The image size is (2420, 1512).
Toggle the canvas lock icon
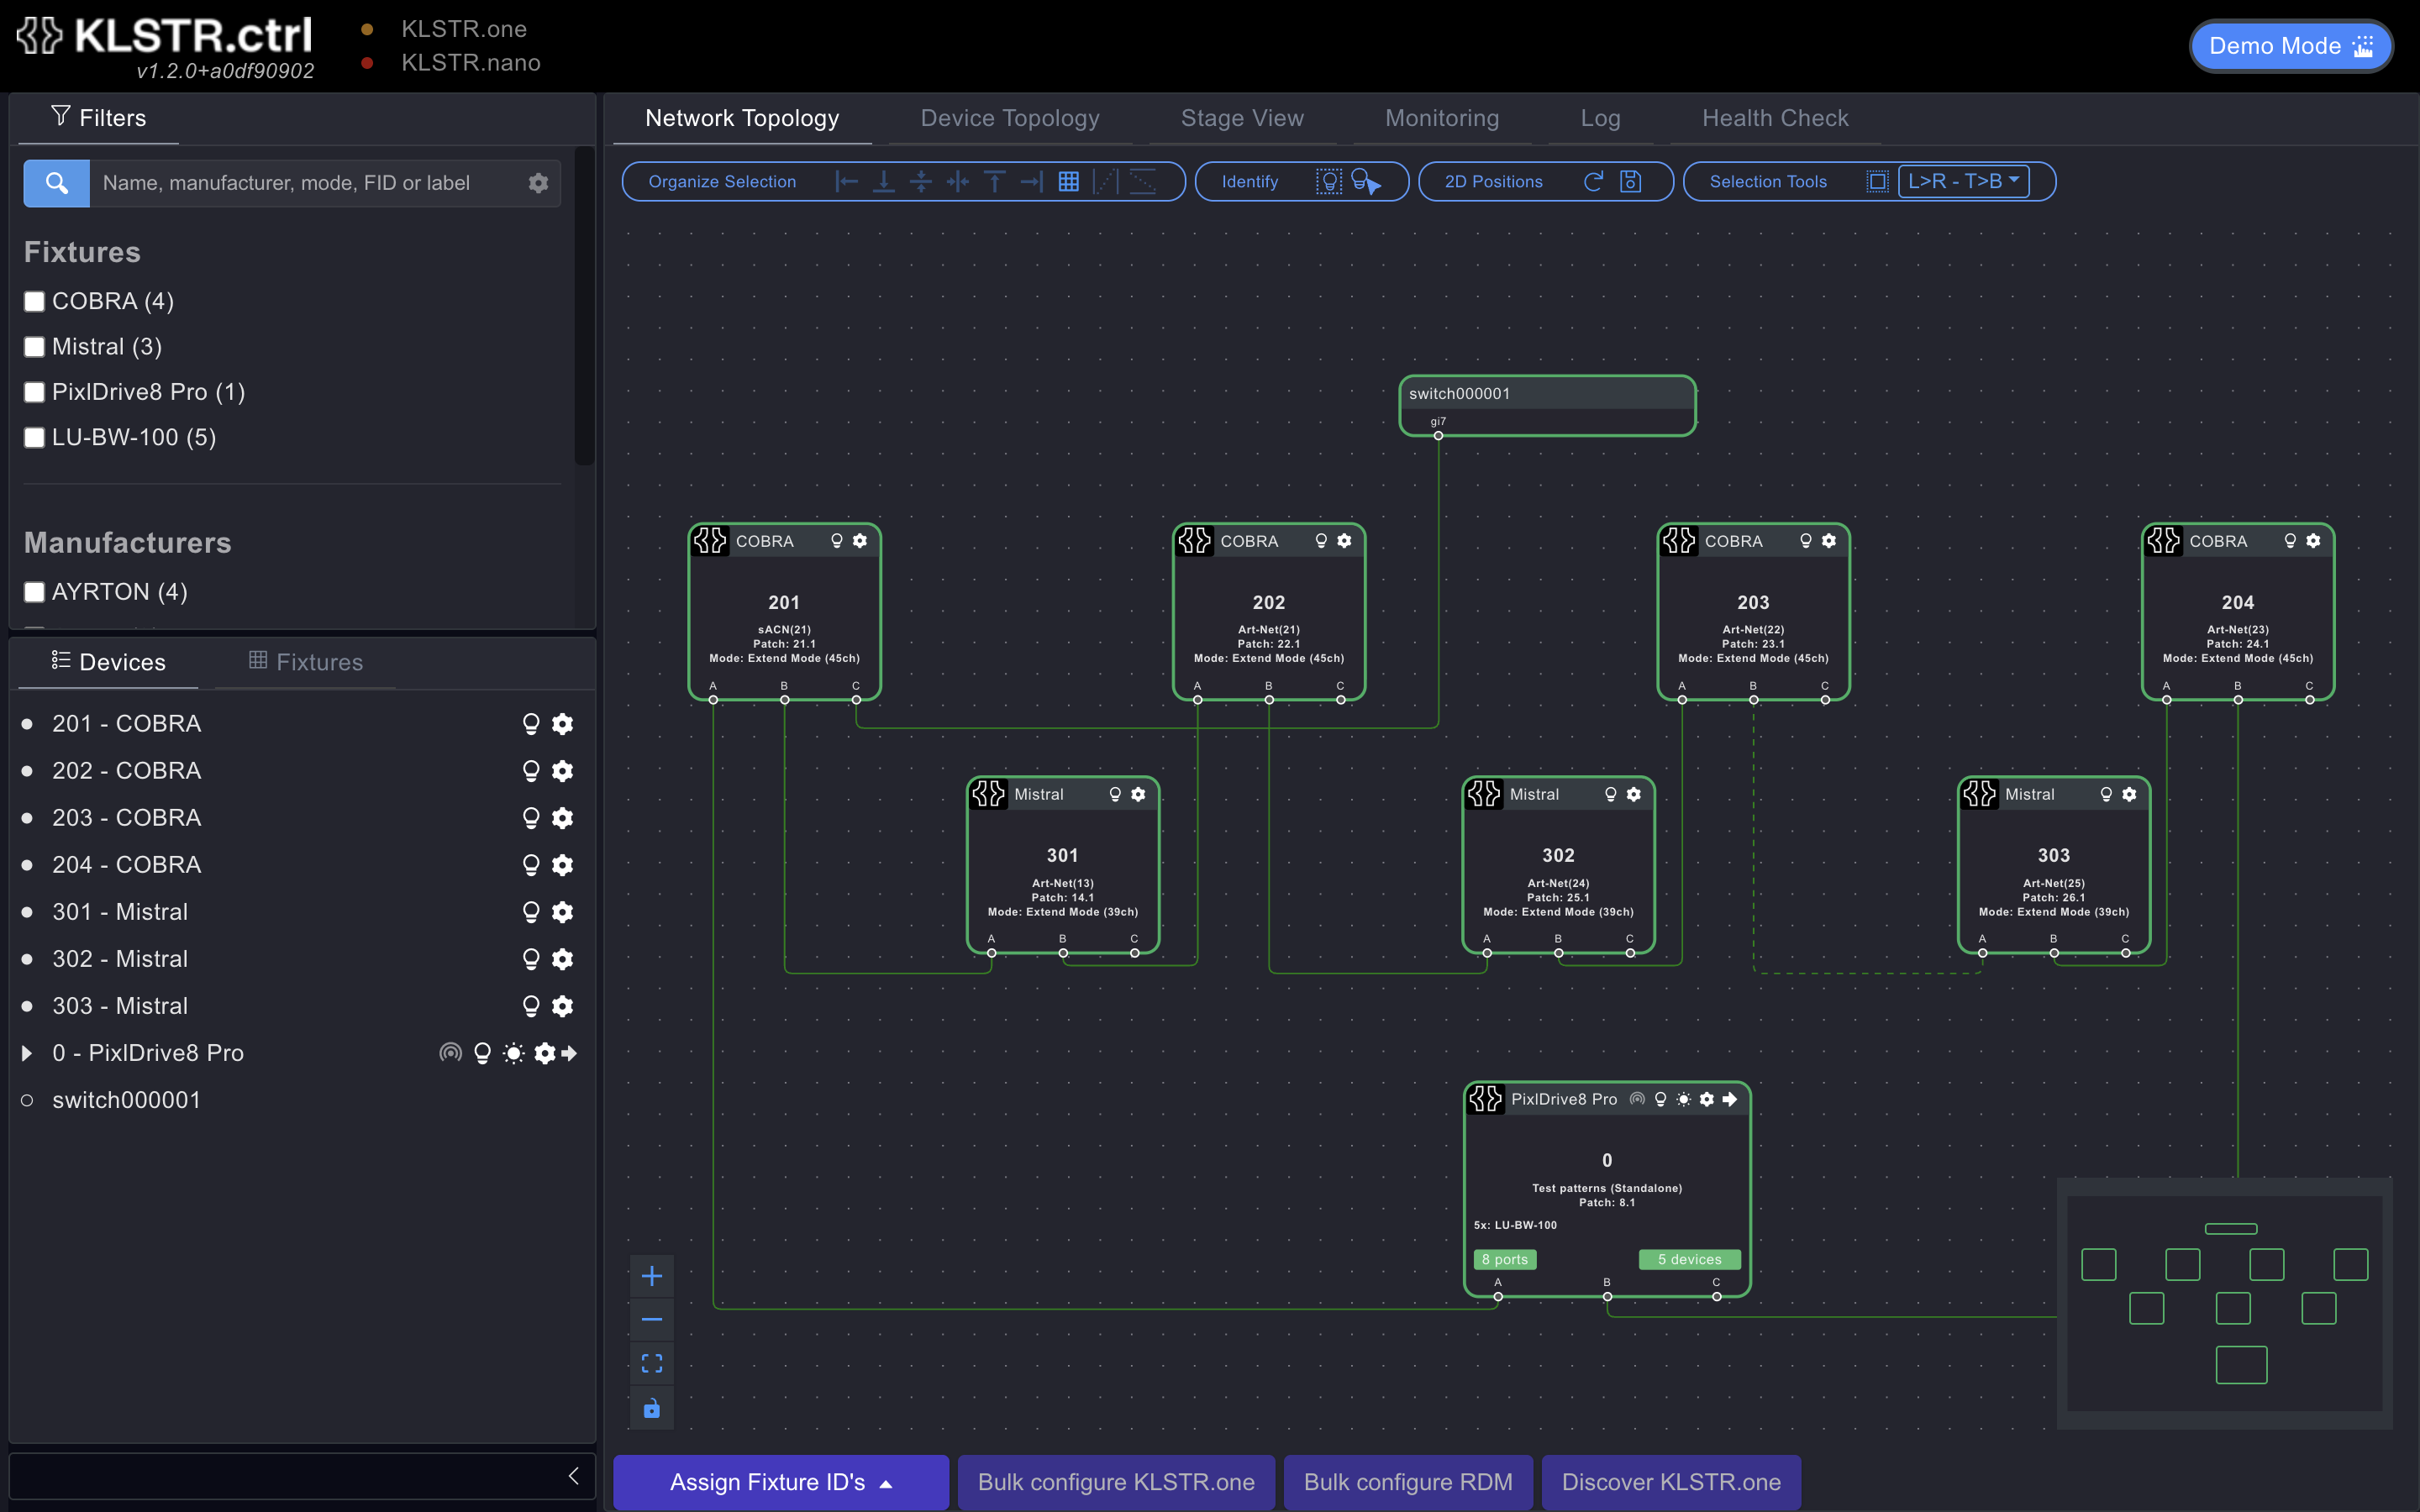(x=652, y=1408)
